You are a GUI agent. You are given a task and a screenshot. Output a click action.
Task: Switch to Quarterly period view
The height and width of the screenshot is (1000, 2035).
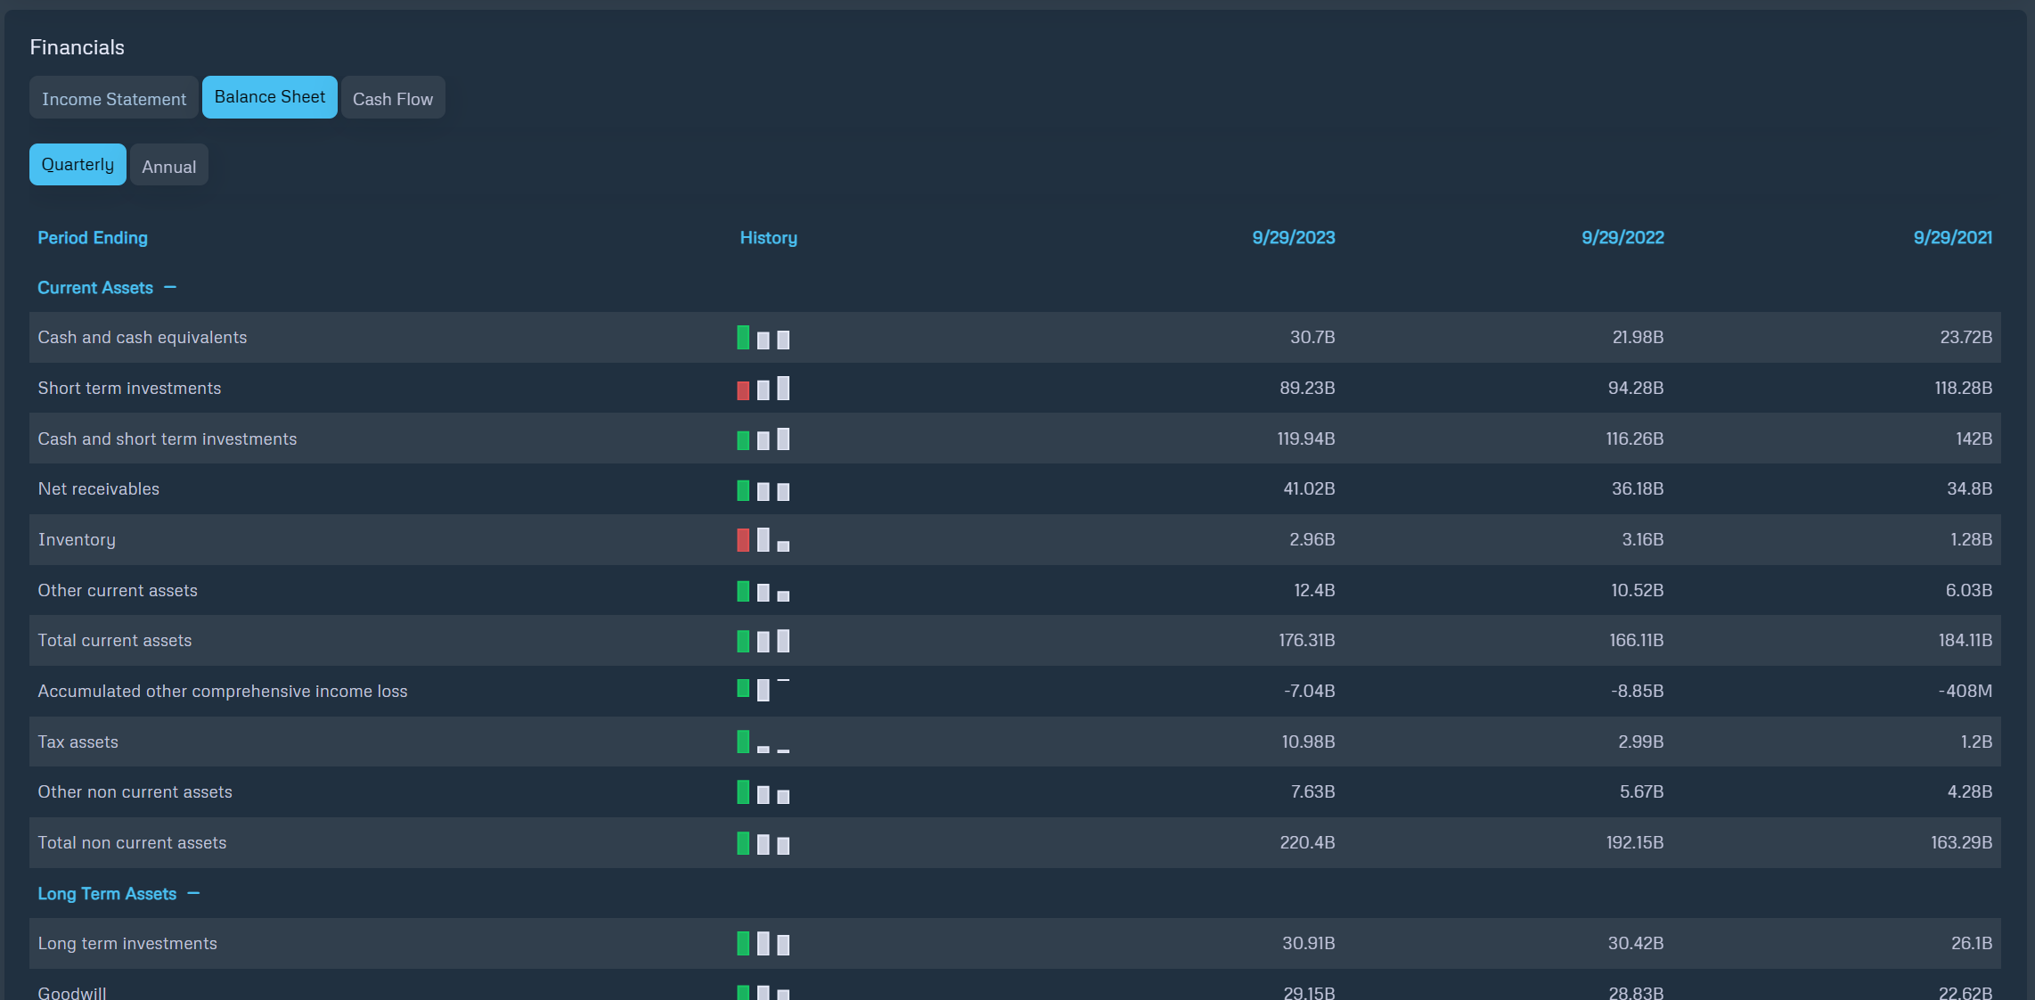pyautogui.click(x=78, y=165)
